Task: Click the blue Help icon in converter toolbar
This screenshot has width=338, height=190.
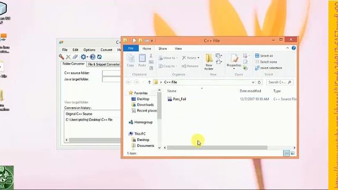Action: (x=92, y=57)
